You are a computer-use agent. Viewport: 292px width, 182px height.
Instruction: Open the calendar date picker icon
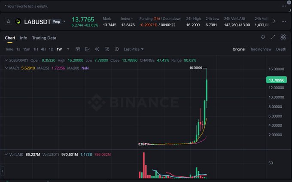pyautogui.click(x=78, y=49)
